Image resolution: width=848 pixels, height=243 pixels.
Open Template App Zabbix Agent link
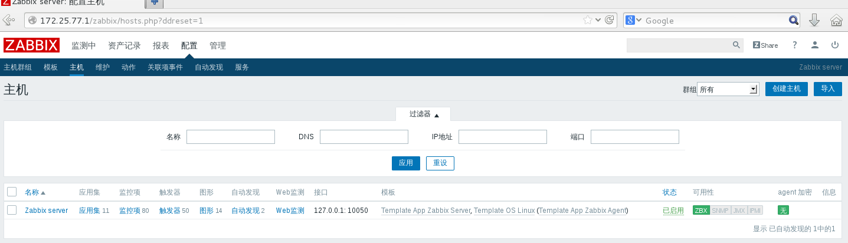[583, 211]
